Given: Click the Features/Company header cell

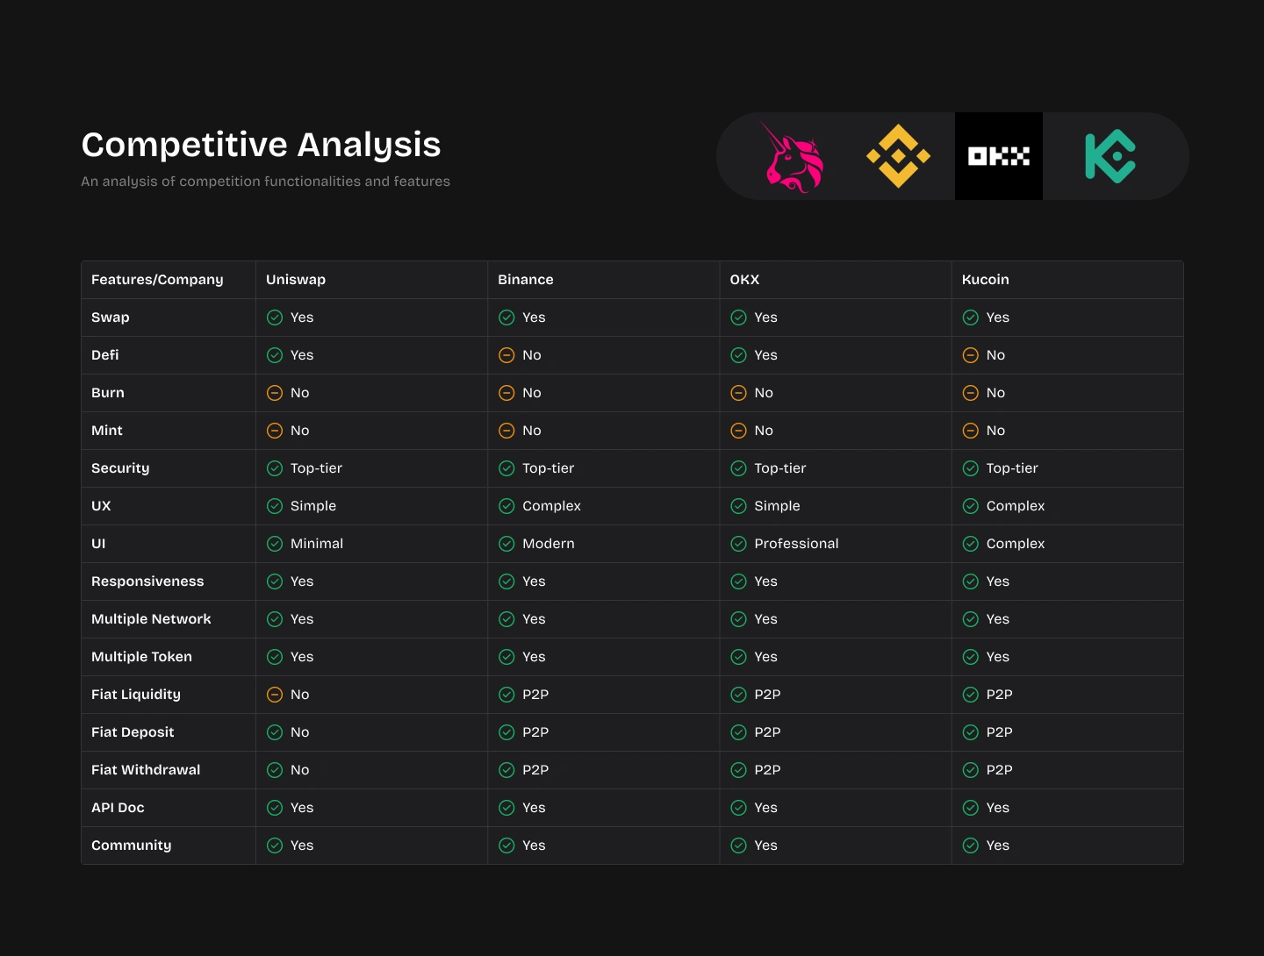Looking at the screenshot, I should coord(157,280).
